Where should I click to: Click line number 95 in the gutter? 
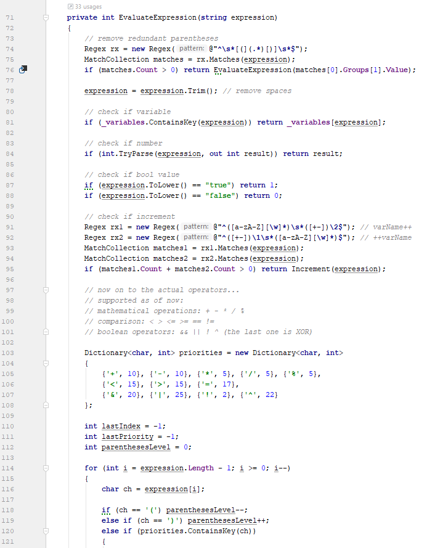point(9,269)
